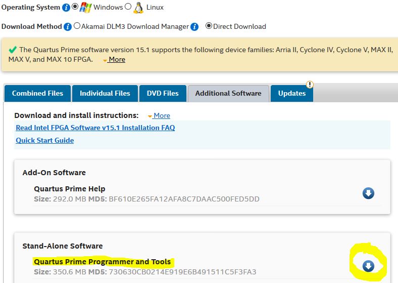Switch to the Combined Files tab
The width and height of the screenshot is (398, 283).
coord(37,93)
